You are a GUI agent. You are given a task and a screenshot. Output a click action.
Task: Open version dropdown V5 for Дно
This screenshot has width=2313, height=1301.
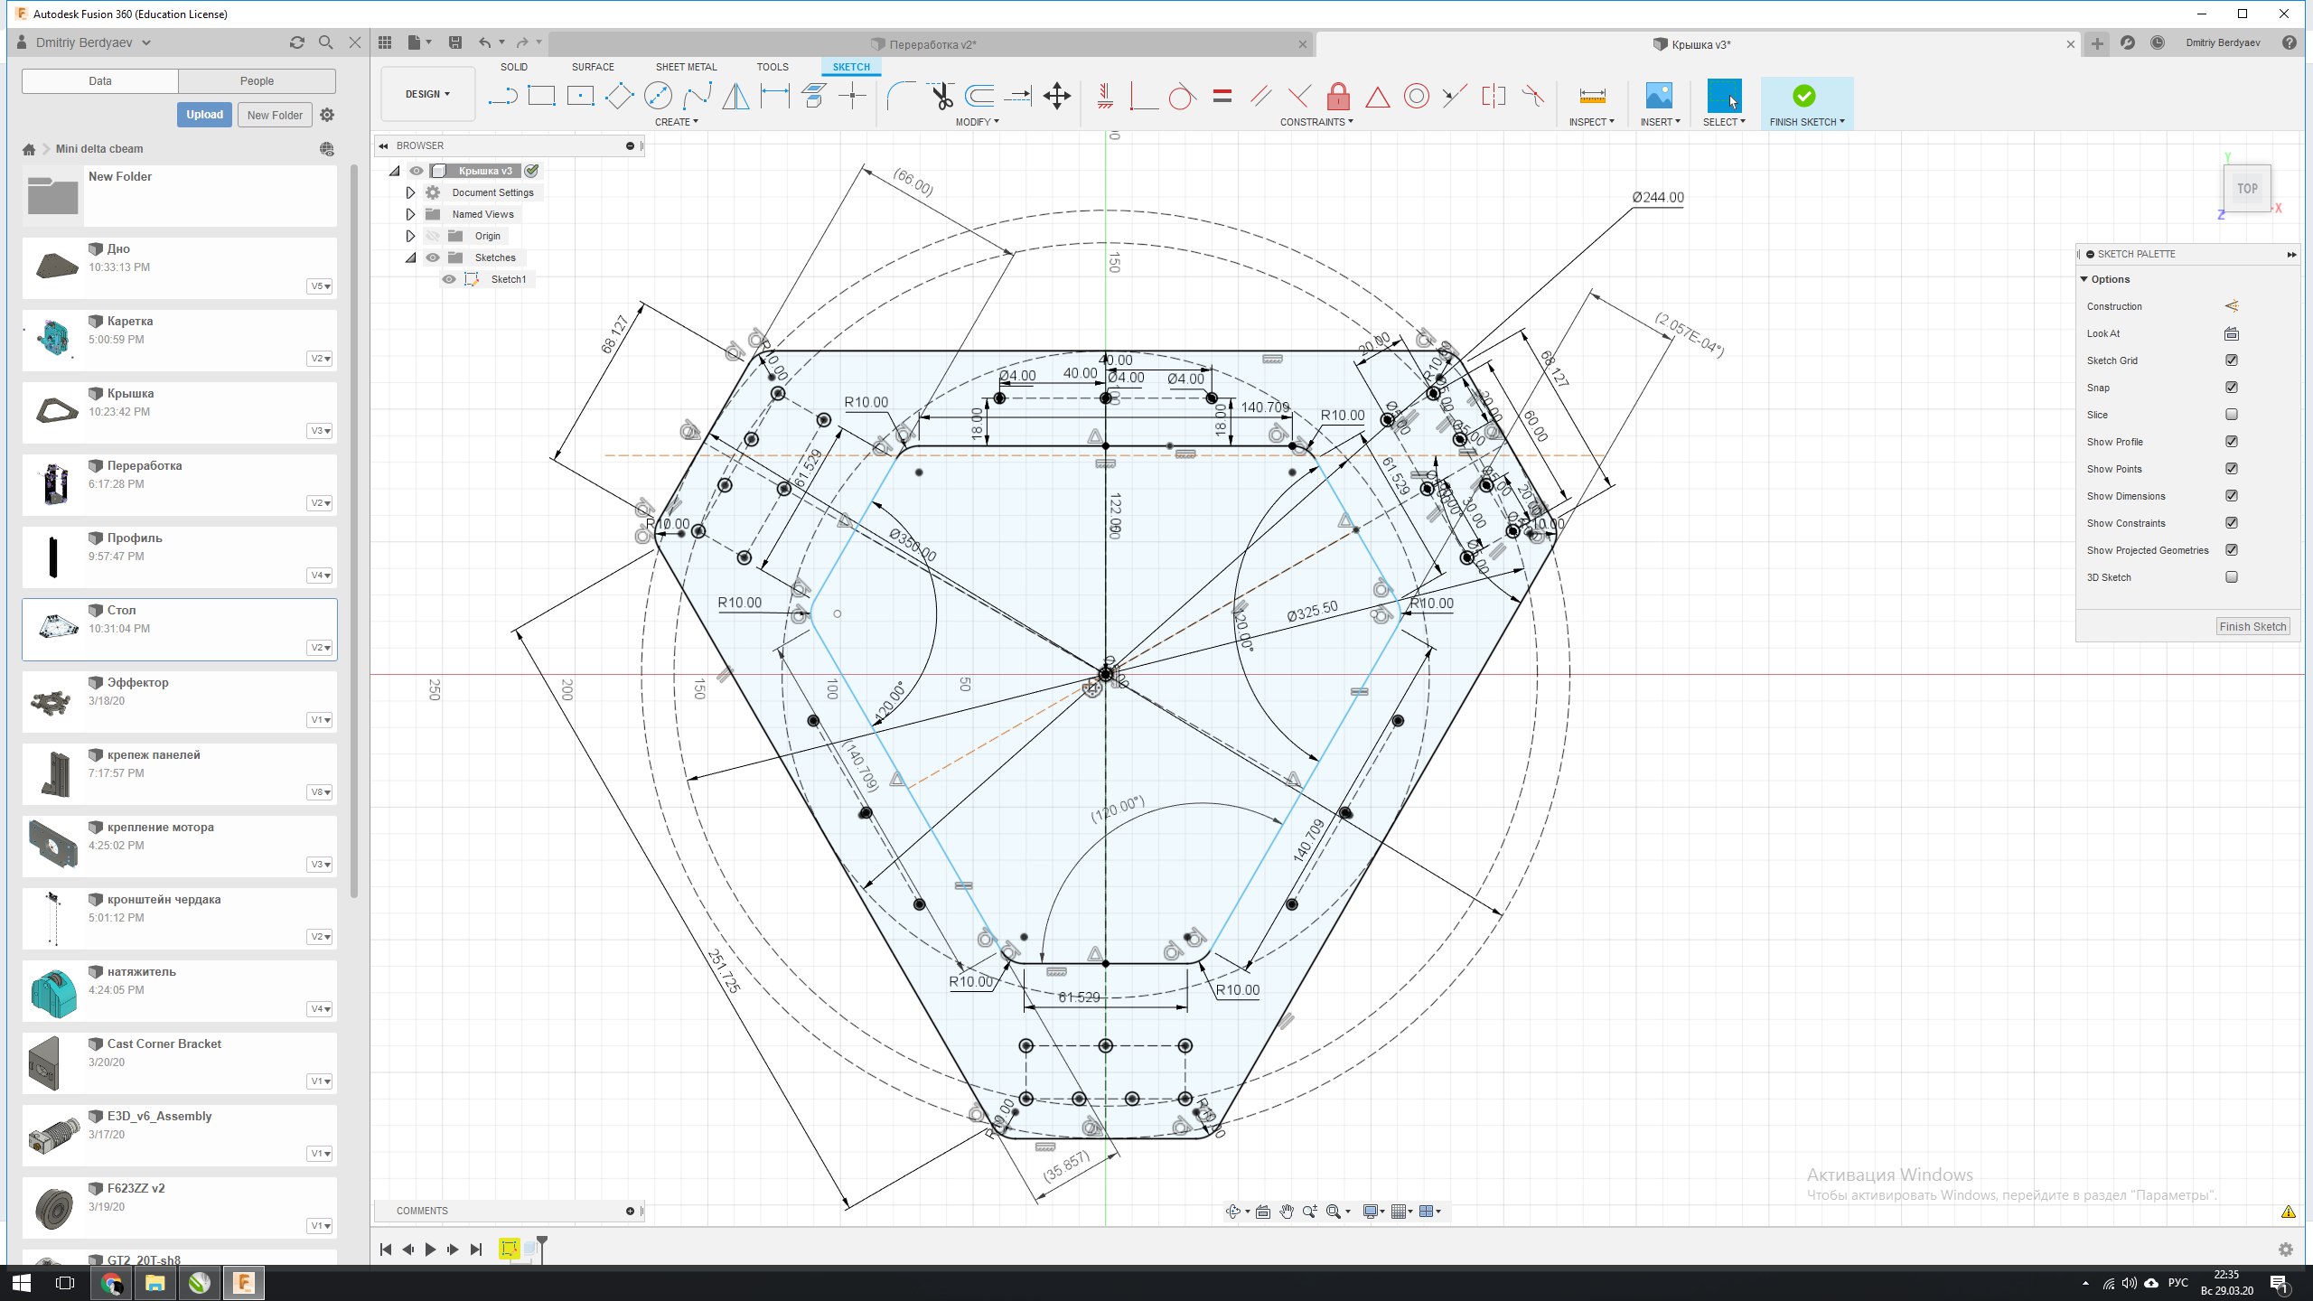320,286
